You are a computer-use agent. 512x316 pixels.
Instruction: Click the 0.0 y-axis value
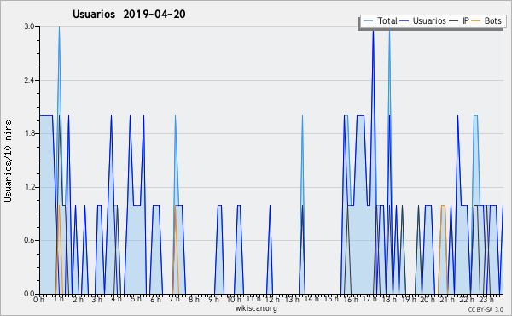point(29,294)
